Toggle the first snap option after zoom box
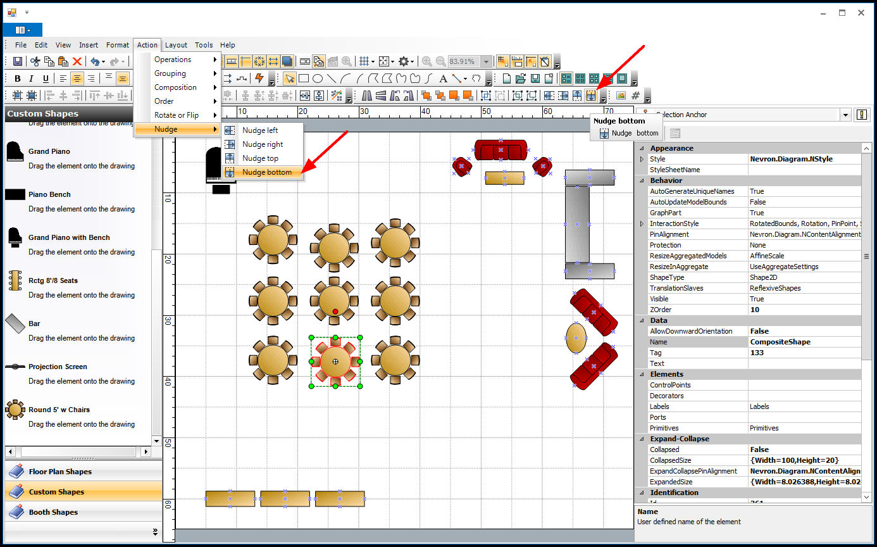This screenshot has width=877, height=547. pos(503,61)
